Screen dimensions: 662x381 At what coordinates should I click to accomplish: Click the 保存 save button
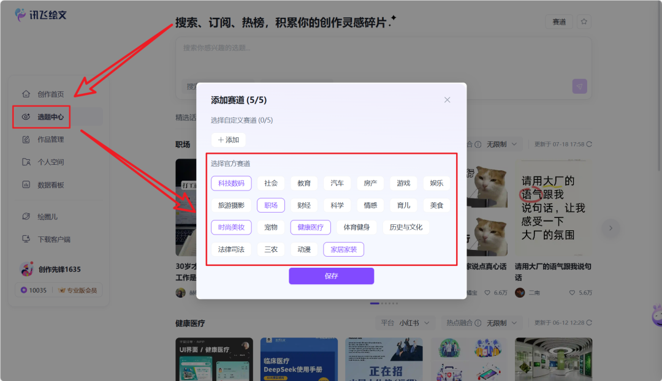click(332, 276)
